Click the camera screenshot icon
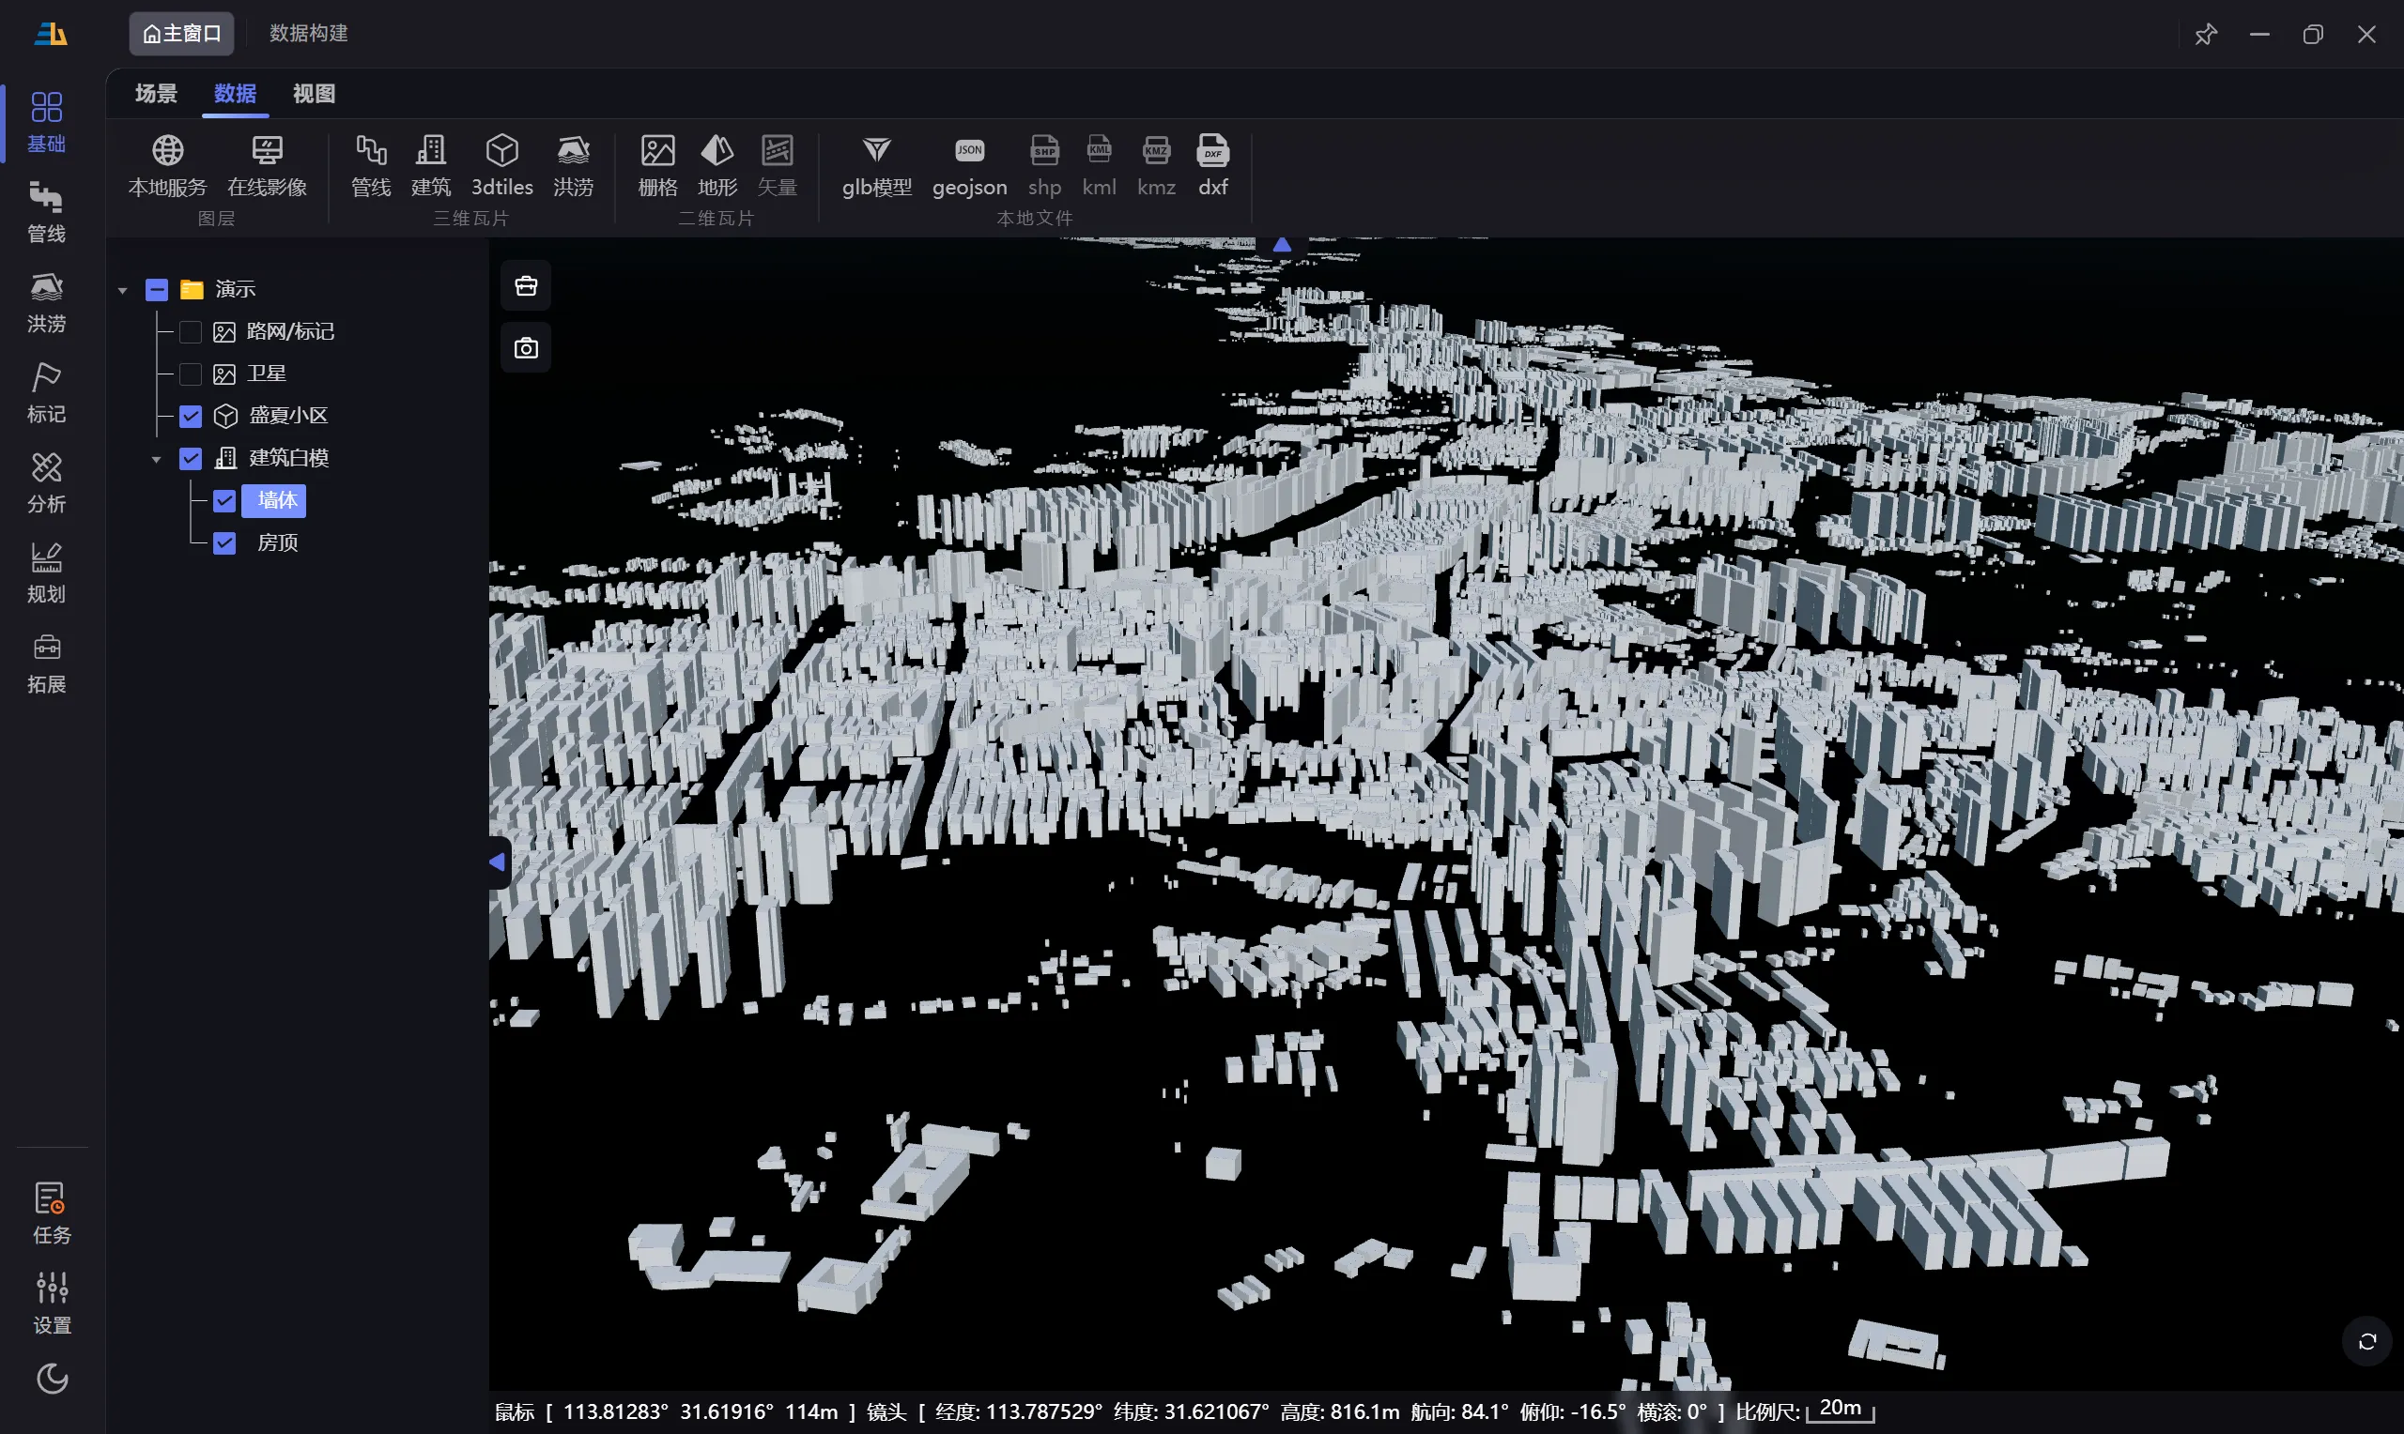Image resolution: width=2404 pixels, height=1434 pixels. pos(526,349)
